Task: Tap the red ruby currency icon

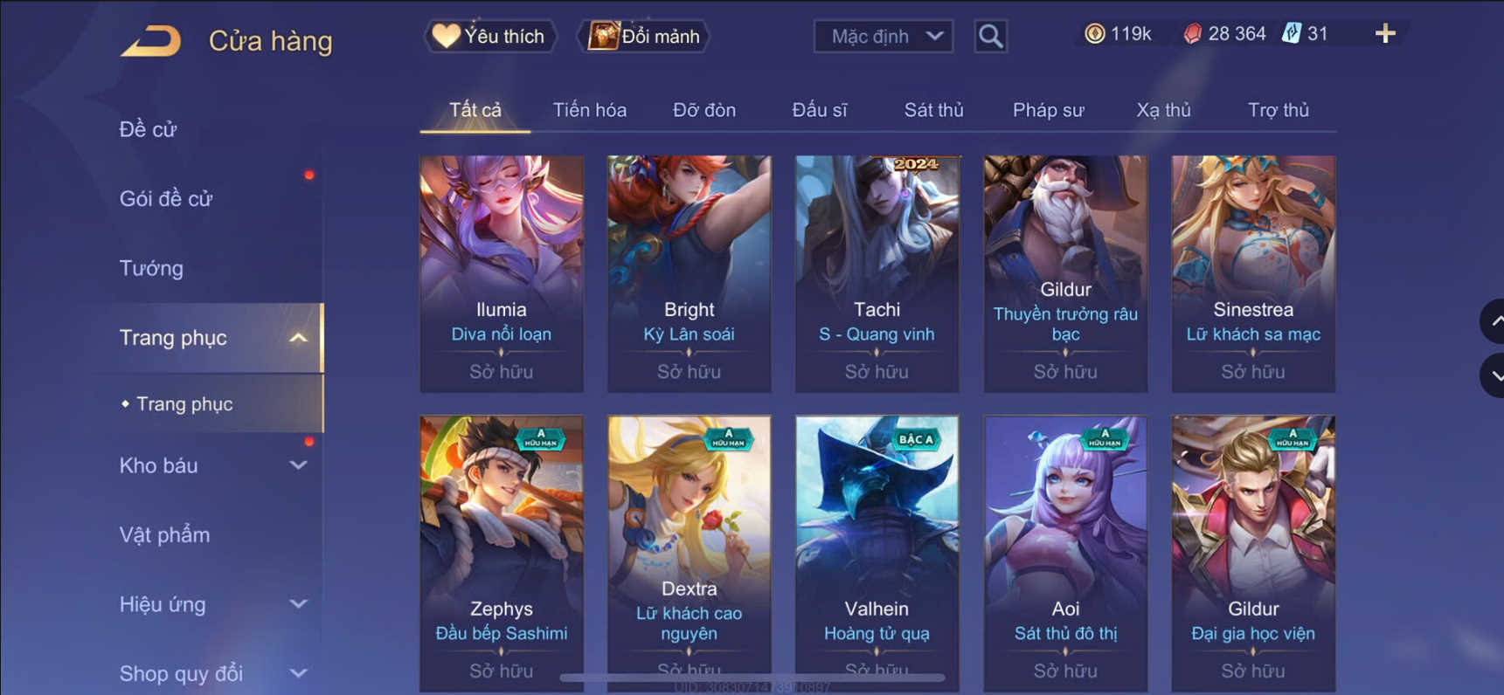Action: (1192, 34)
